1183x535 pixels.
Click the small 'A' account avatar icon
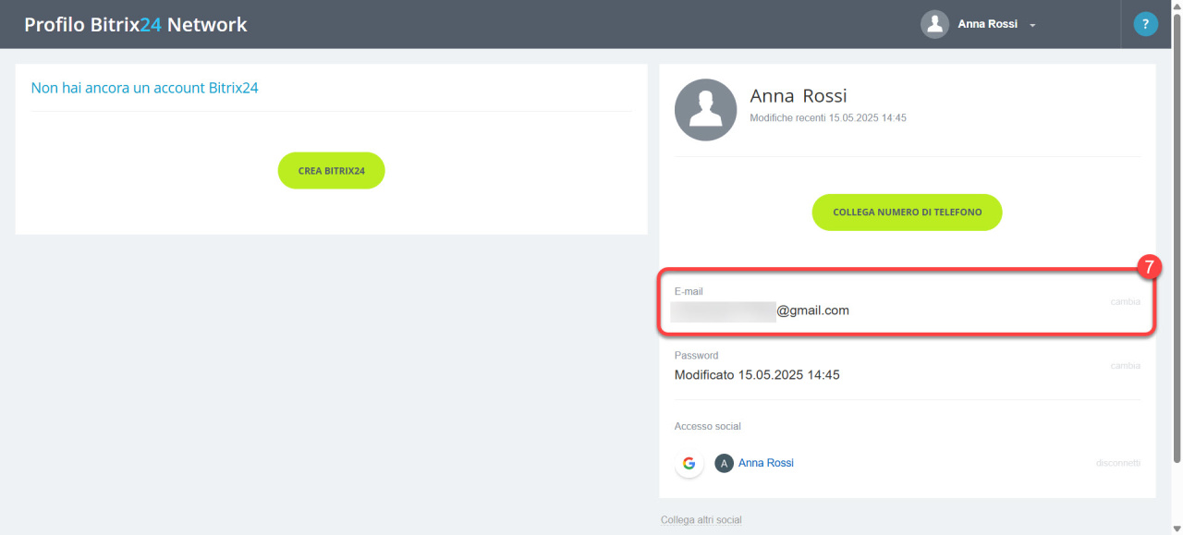pos(724,463)
